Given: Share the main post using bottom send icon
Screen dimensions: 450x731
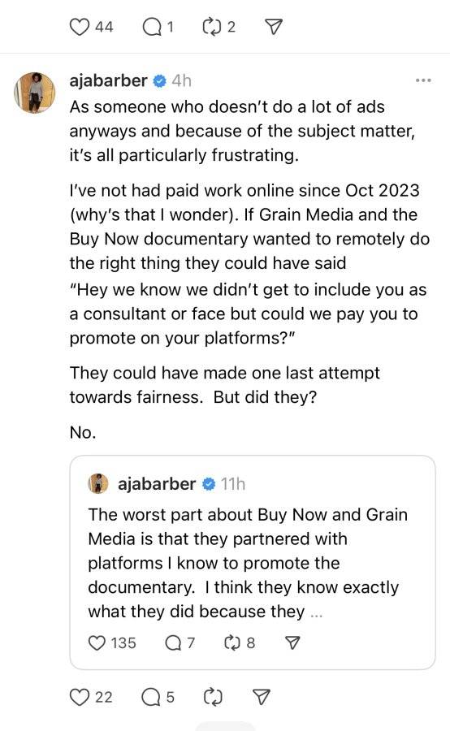Looking at the screenshot, I should 261,697.
